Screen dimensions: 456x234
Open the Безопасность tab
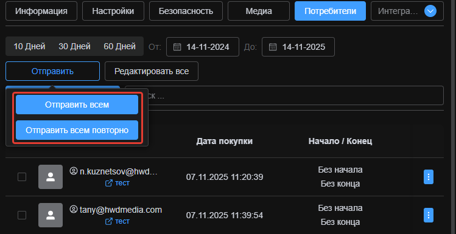coord(186,11)
